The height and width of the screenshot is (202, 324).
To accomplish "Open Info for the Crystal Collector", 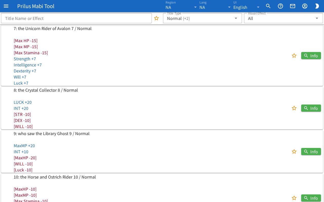I will pyautogui.click(x=311, y=108).
